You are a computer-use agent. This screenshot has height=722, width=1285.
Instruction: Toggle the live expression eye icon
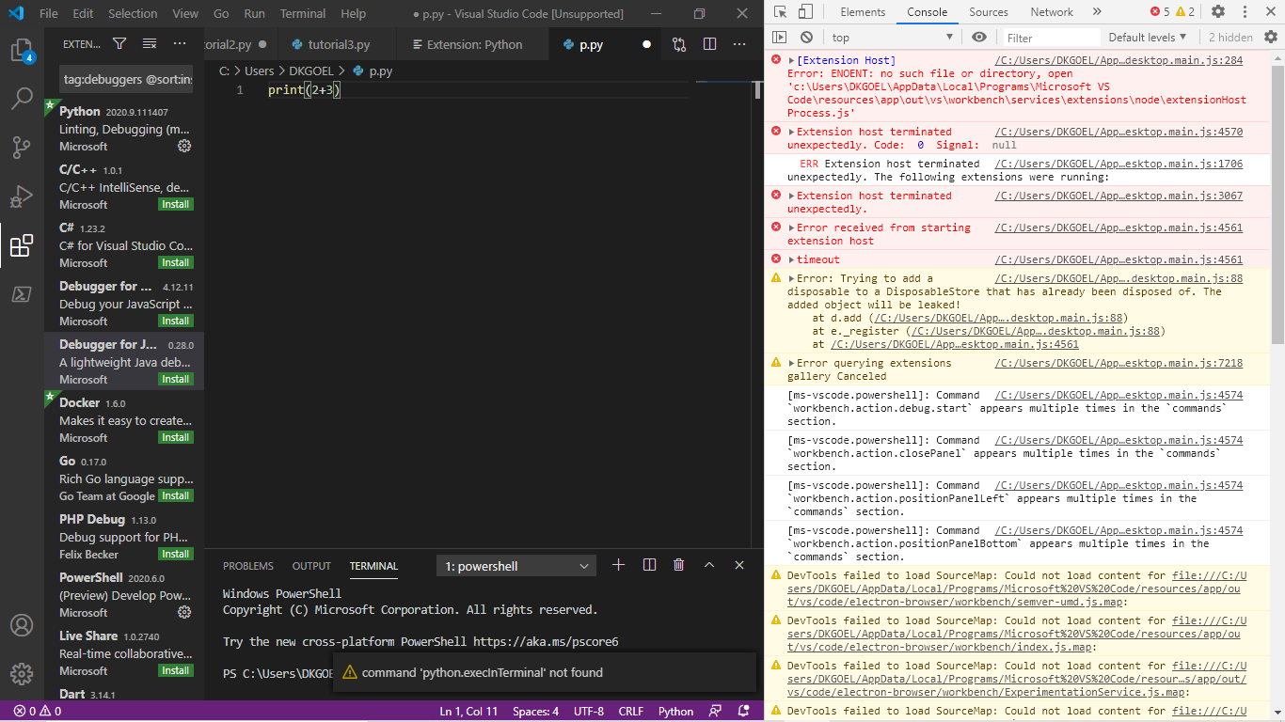pyautogui.click(x=978, y=37)
